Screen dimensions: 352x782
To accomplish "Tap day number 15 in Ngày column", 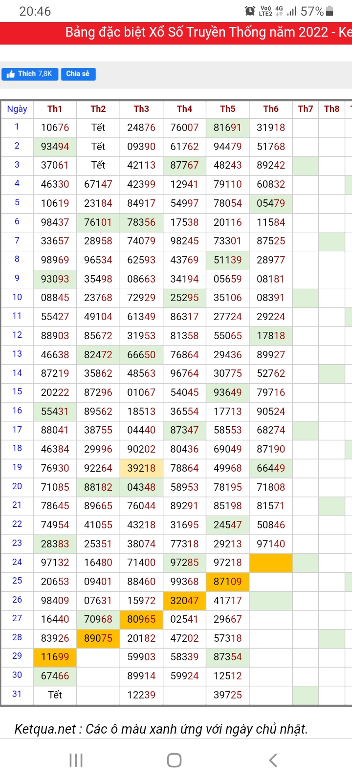I will [x=17, y=392].
